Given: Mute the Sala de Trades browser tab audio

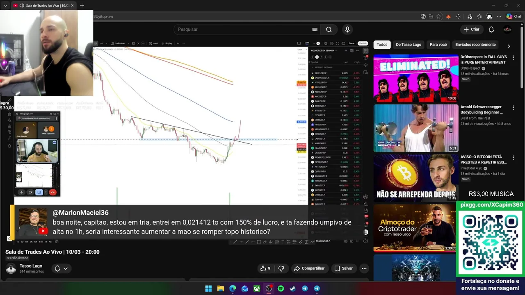Looking at the screenshot, I should [x=21, y=6].
